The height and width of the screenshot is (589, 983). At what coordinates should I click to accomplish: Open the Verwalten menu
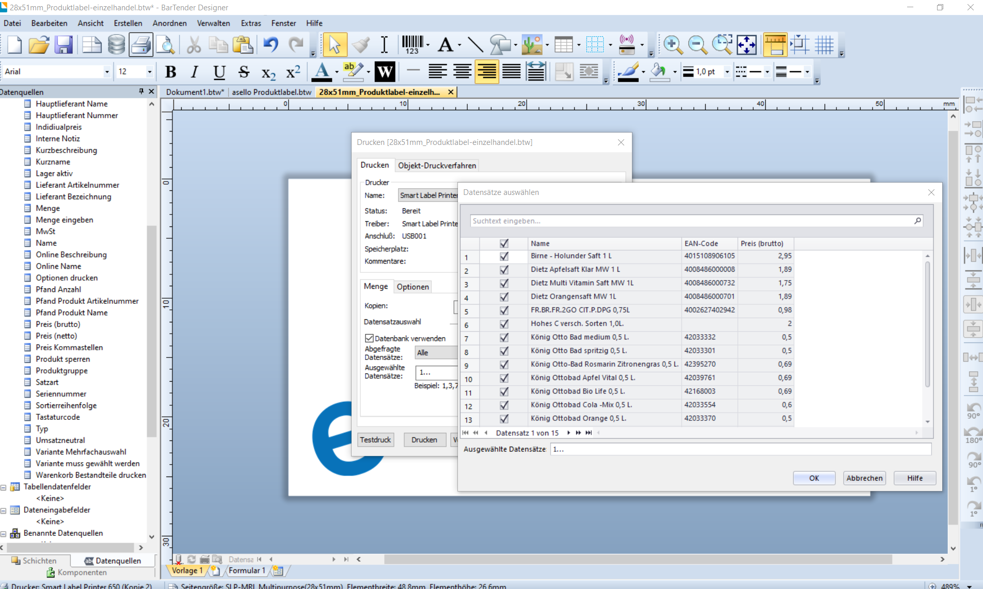(x=213, y=23)
